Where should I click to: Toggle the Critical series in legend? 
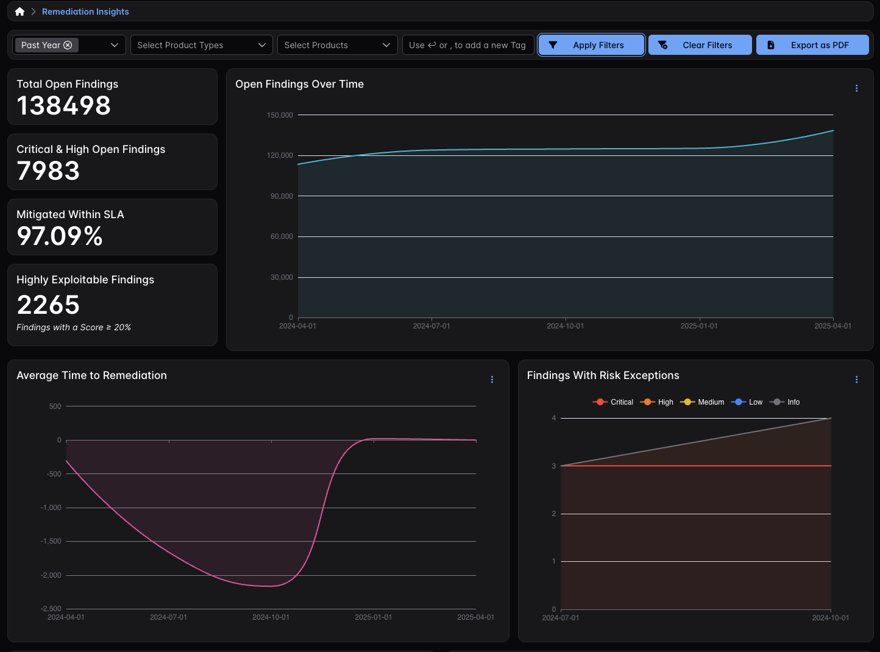pyautogui.click(x=613, y=402)
